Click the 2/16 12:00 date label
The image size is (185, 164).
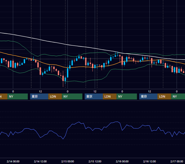pos(149,161)
